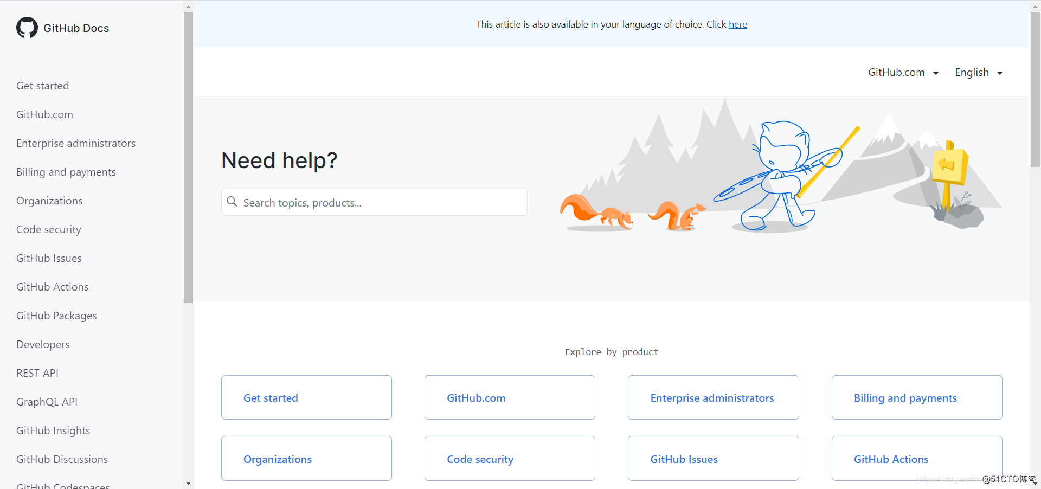Image resolution: width=1041 pixels, height=489 pixels.
Task: Click the Enterprise administrators product card
Action: (x=714, y=397)
